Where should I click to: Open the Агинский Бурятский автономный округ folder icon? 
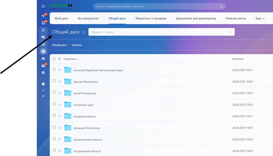coord(68,70)
